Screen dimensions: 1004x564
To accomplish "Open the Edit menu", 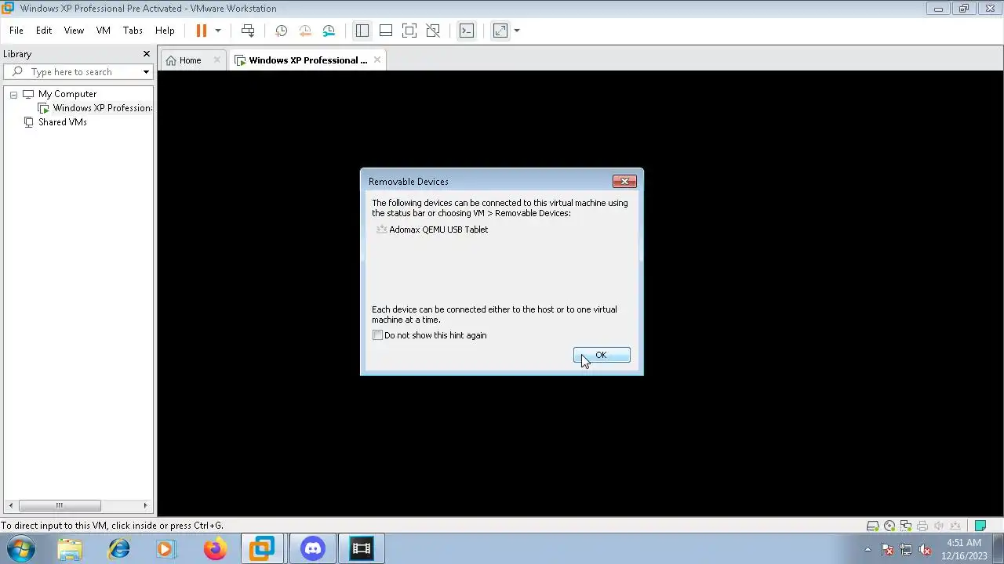I will point(44,31).
